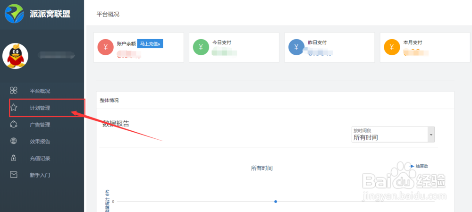Toggle the 结算数 chart legend
472x212 pixels.
pos(419,166)
